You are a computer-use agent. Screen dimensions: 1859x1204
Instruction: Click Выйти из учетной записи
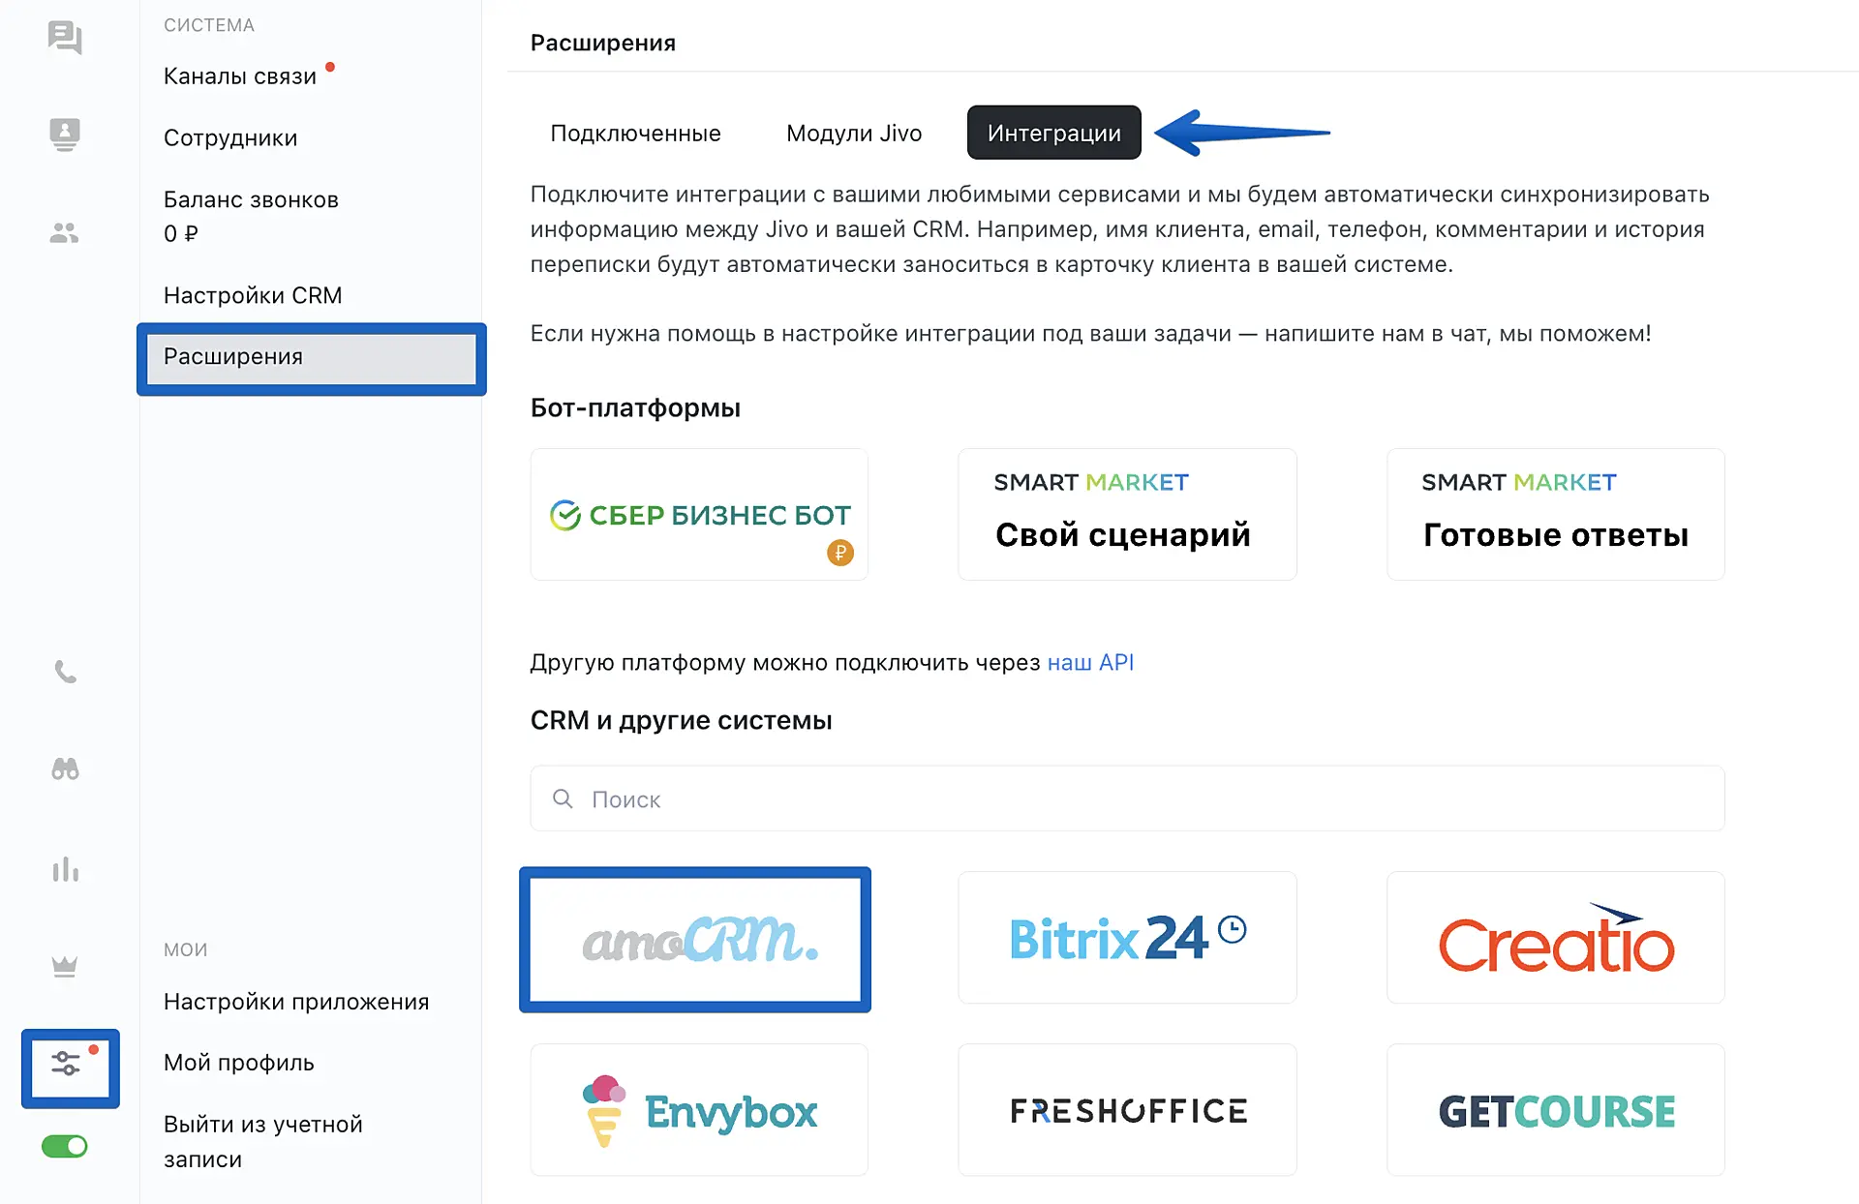(x=262, y=1142)
